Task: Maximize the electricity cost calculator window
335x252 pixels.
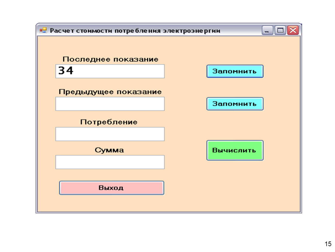Action: click(280, 30)
